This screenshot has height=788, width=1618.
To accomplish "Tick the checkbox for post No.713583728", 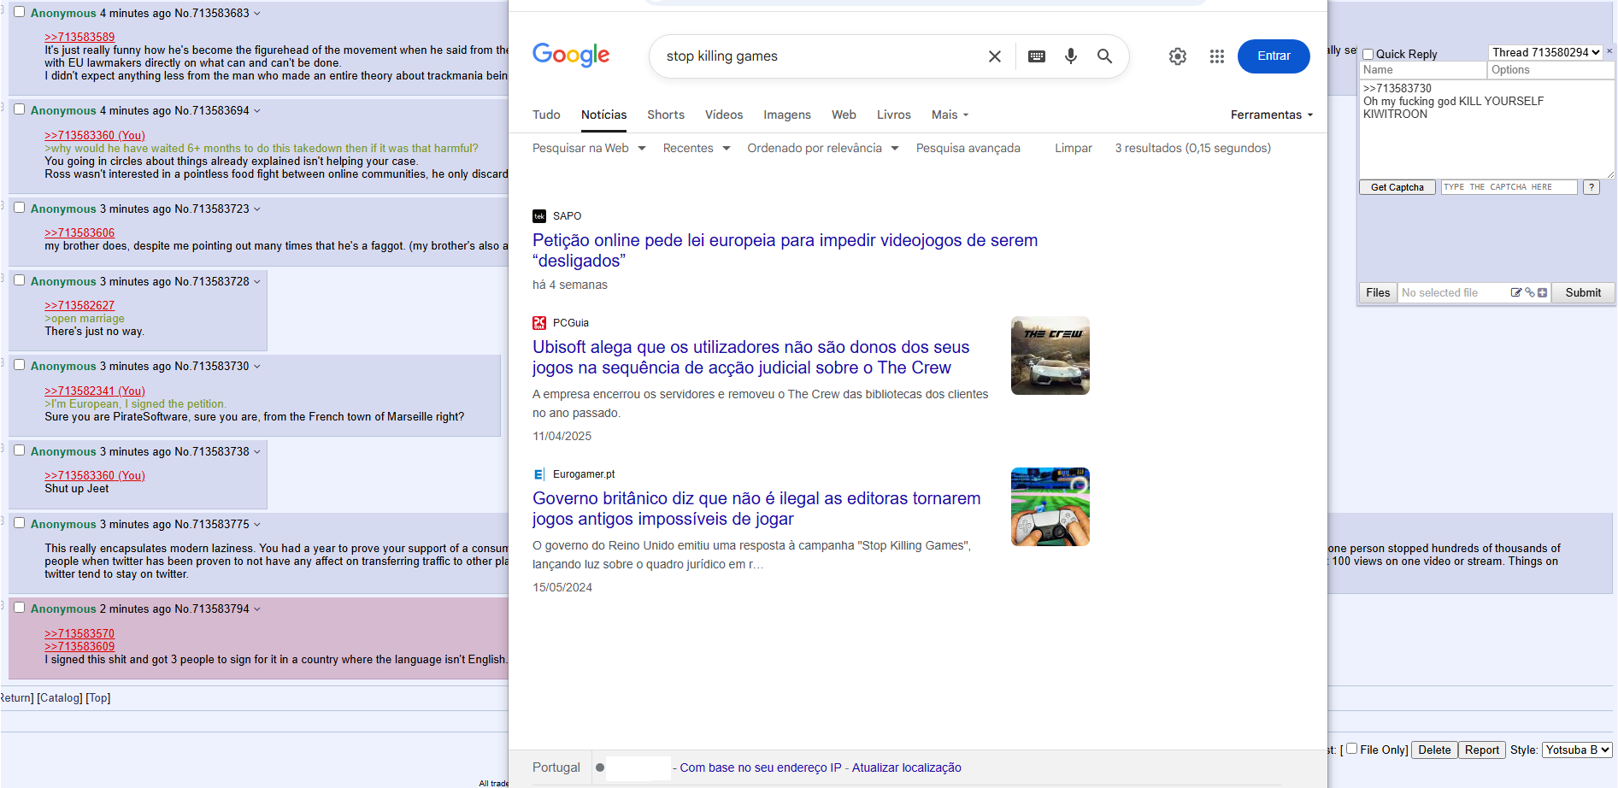I will (20, 280).
